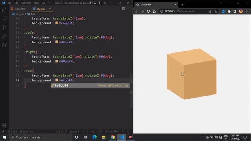Open the editor more actions ellipsis

(128, 9)
